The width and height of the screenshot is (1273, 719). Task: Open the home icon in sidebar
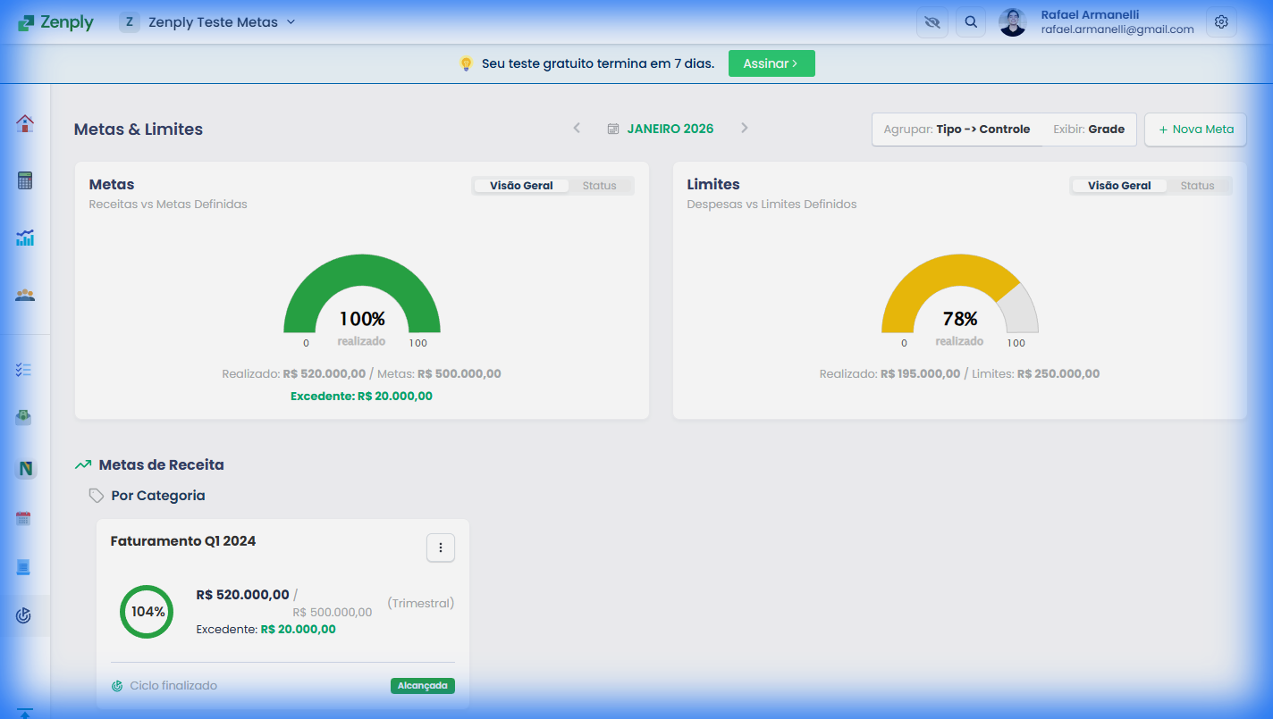[25, 123]
